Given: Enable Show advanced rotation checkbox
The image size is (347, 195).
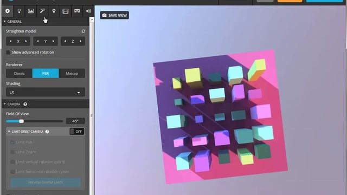Looking at the screenshot, I should click(8, 53).
